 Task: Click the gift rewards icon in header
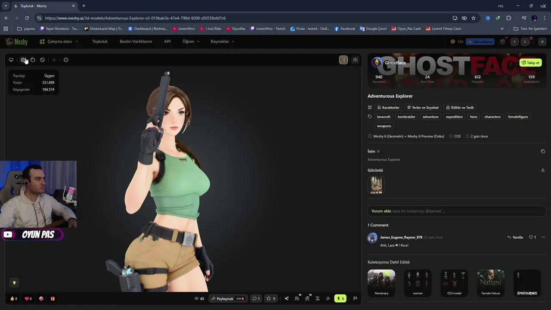click(x=502, y=42)
